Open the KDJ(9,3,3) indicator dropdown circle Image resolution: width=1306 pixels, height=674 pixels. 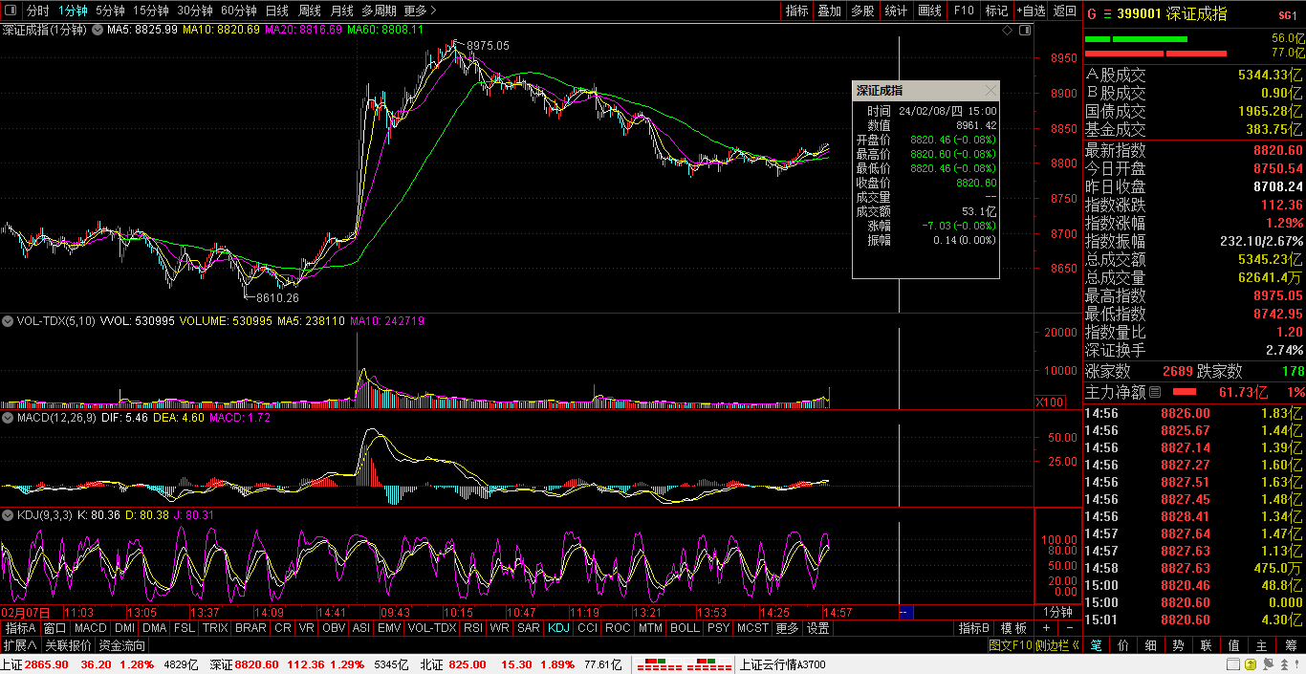[x=8, y=515]
